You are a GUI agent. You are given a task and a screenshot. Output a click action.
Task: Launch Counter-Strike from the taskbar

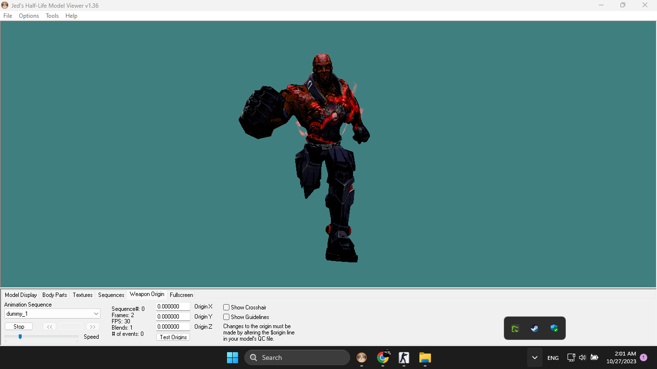404,357
